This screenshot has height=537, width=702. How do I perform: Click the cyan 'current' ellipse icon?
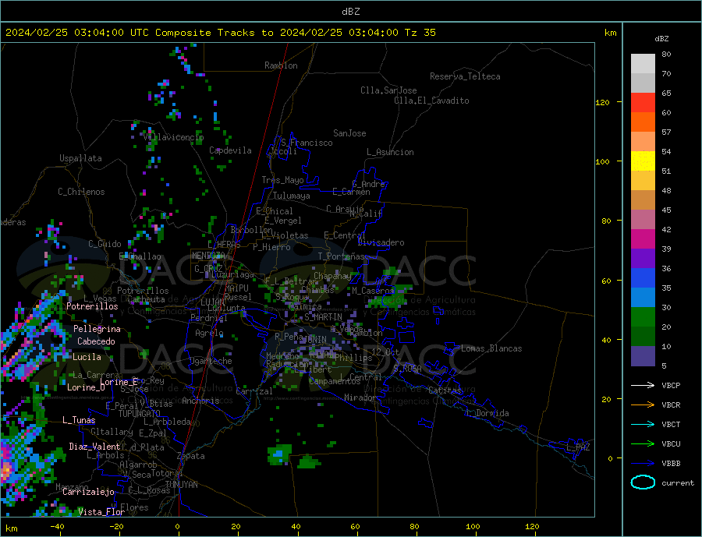[643, 482]
